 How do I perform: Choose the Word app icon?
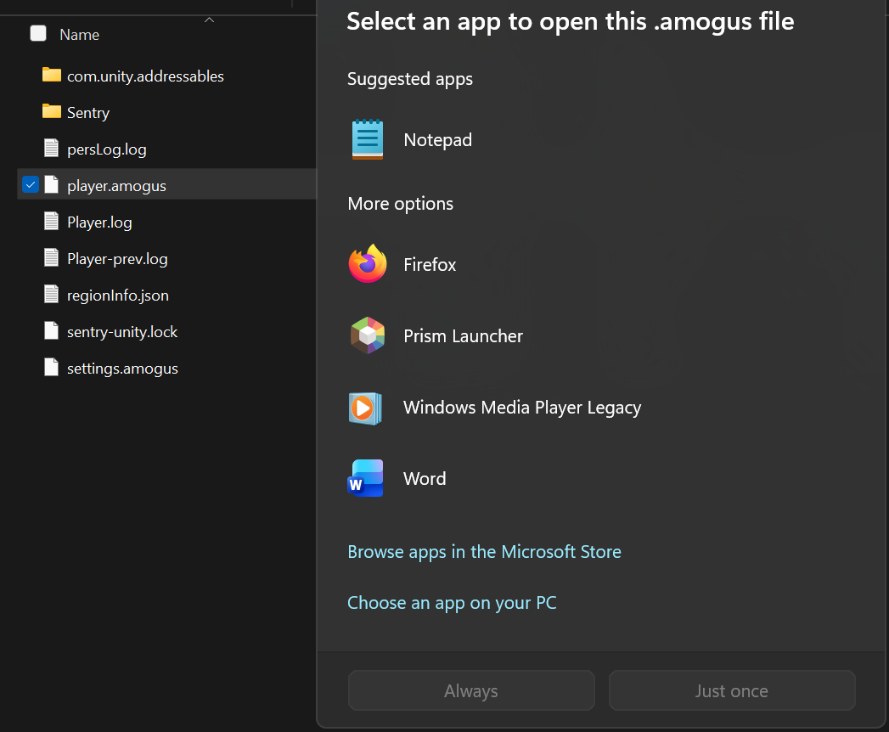(366, 478)
